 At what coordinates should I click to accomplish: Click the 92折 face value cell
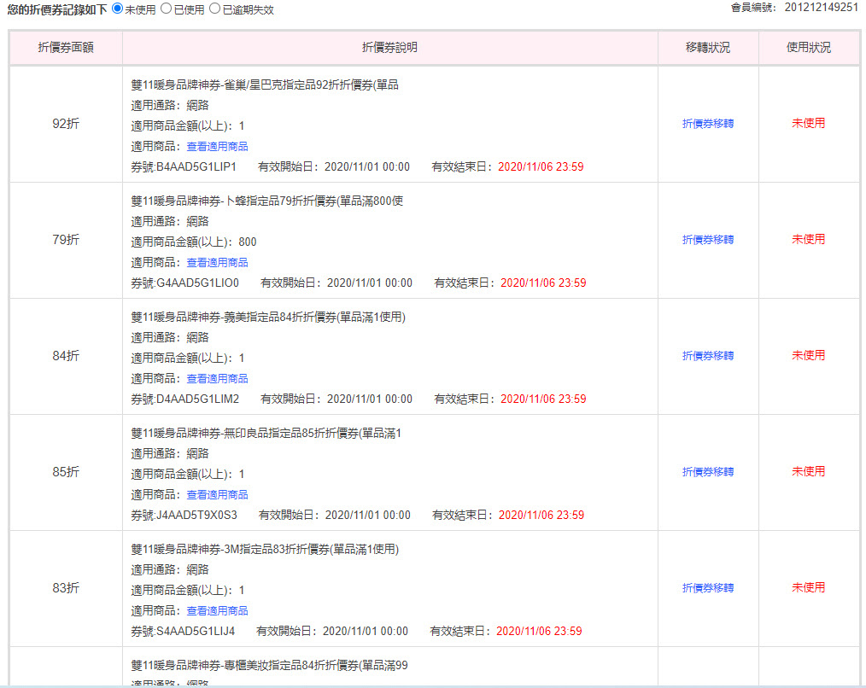(66, 124)
